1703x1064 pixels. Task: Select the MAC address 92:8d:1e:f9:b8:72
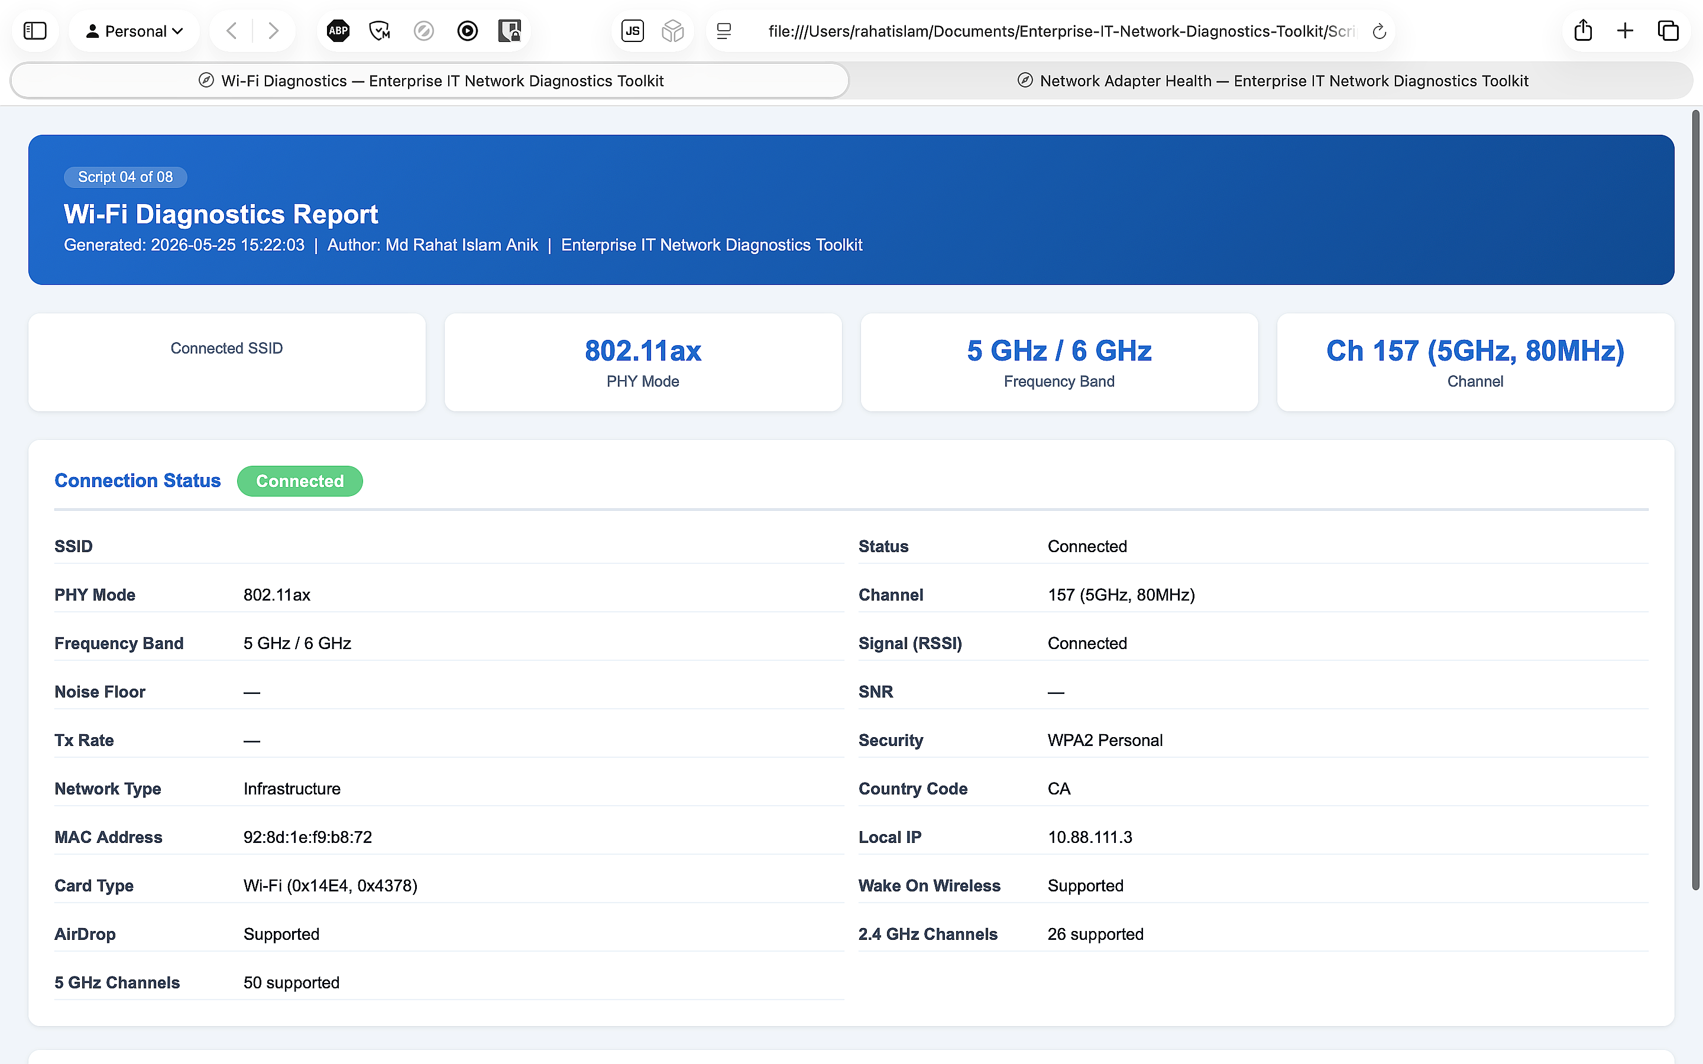click(x=307, y=836)
